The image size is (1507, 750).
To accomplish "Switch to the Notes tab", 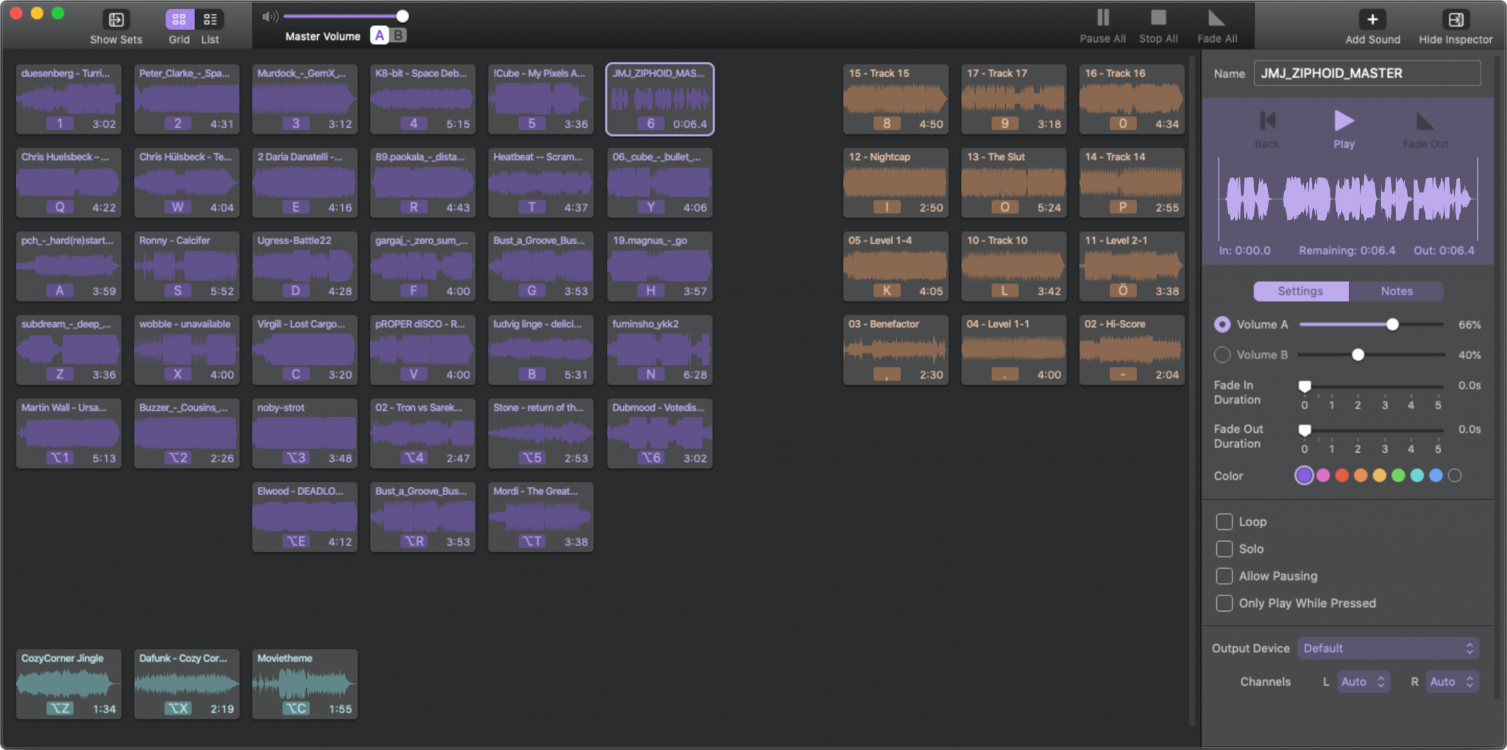I will point(1396,291).
